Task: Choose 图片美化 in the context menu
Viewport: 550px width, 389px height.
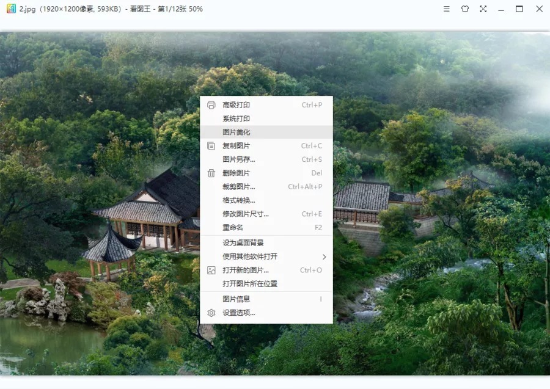Action: click(236, 133)
